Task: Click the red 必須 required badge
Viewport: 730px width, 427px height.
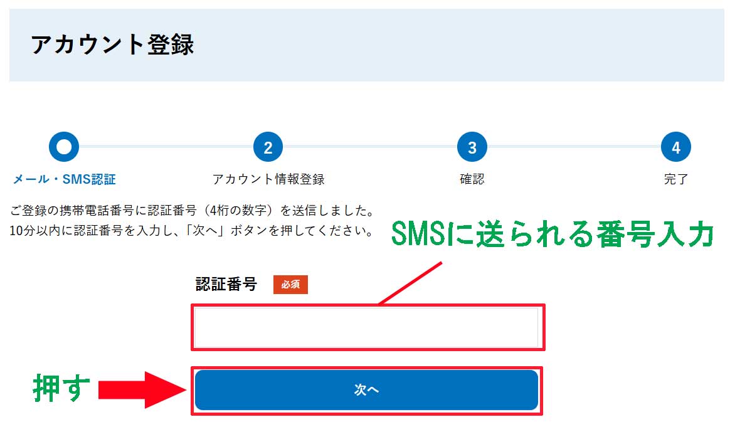Action: 290,285
